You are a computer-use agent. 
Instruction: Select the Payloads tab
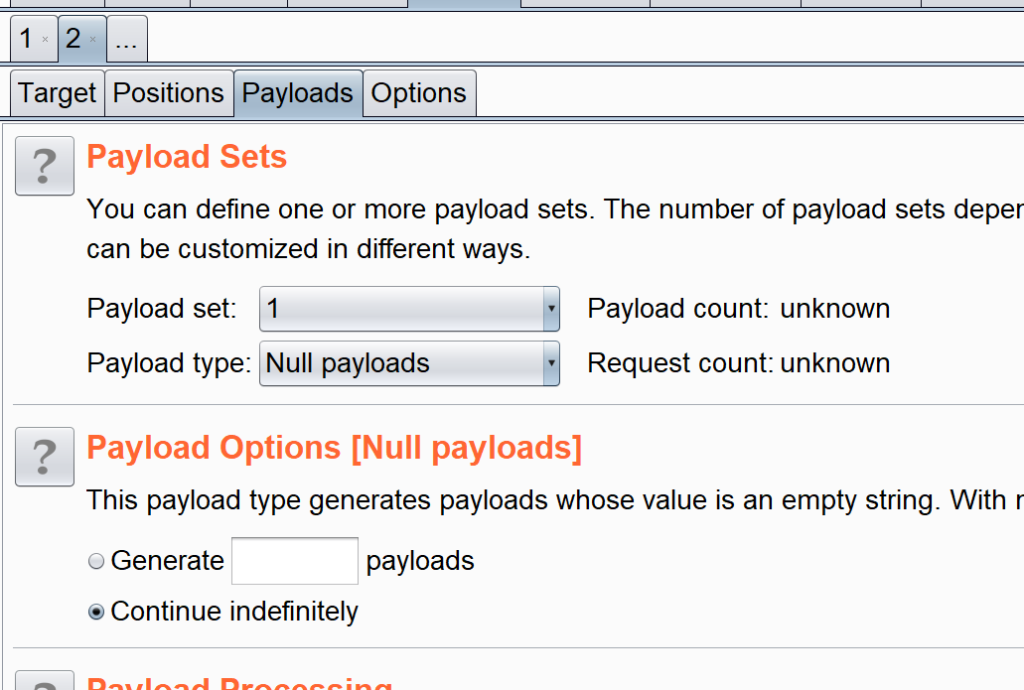[x=298, y=93]
